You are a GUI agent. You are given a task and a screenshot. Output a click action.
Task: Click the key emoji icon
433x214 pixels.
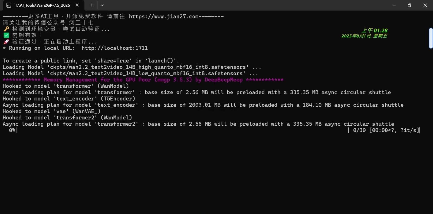tap(6, 29)
